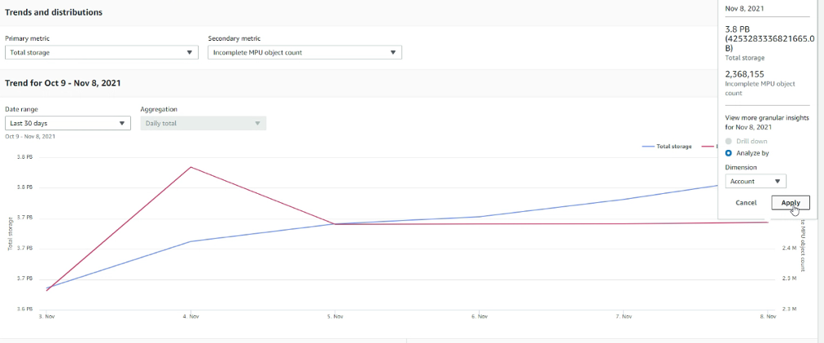Click the '6. Nov' x-axis label

coord(479,315)
